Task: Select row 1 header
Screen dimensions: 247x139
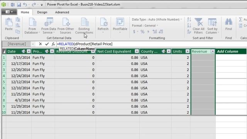Action: point(4,58)
